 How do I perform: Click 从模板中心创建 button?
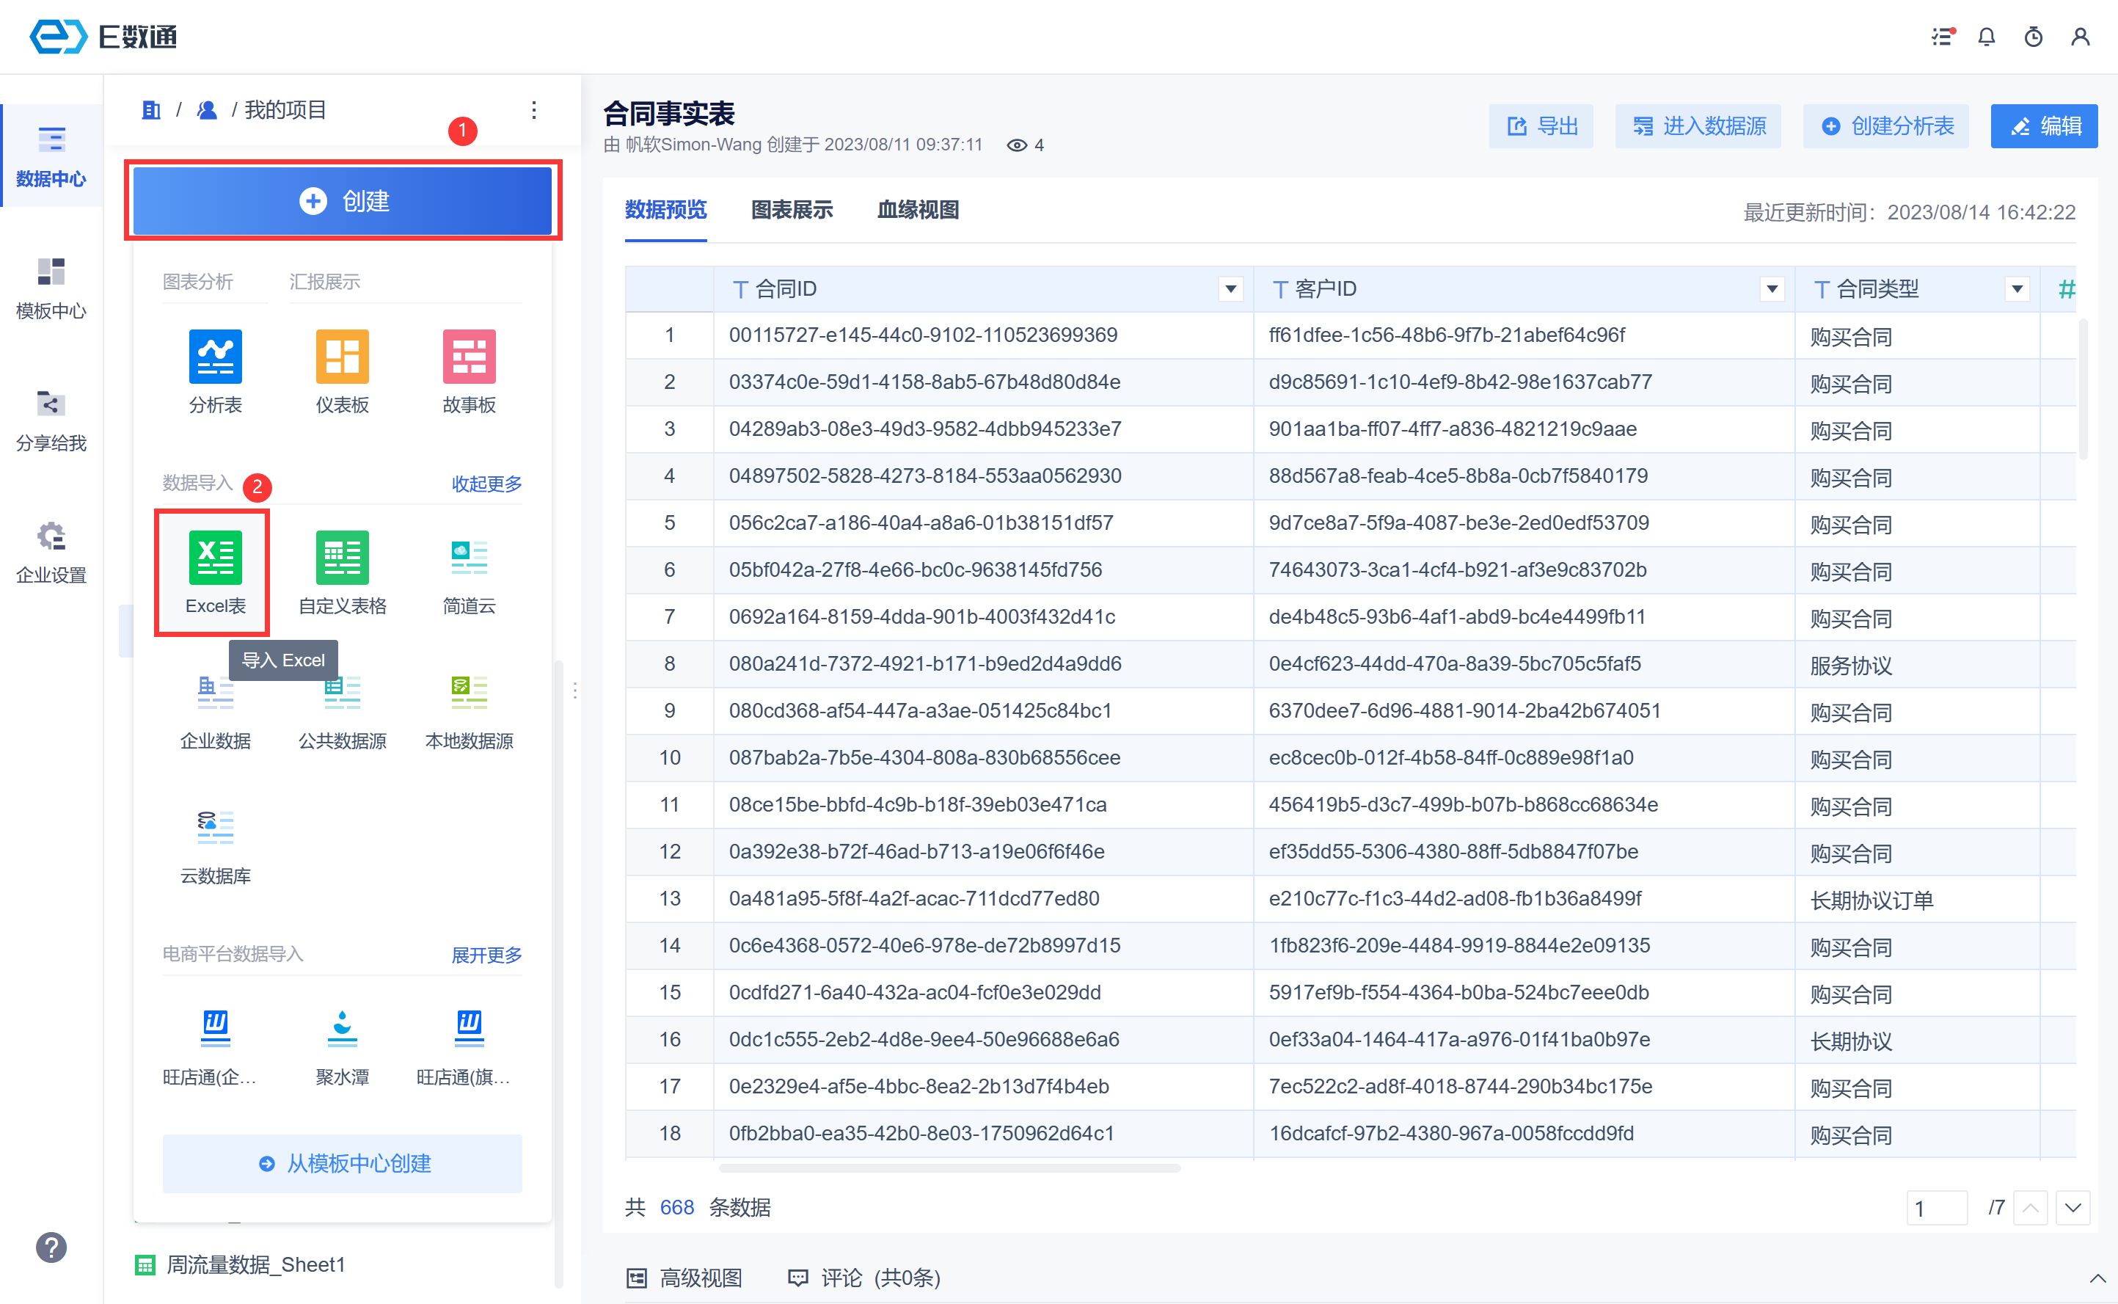[342, 1163]
